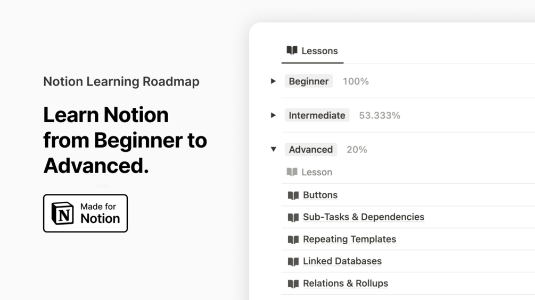Open the Repeating Templates lesson
Viewport: 535px width, 300px height.
coord(349,239)
